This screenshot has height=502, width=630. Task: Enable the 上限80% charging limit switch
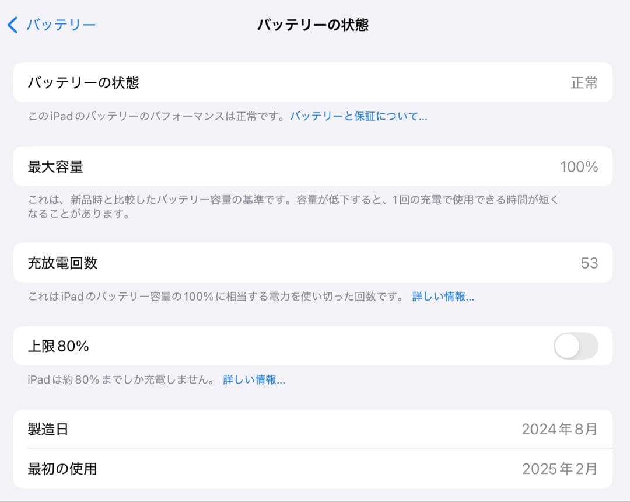[x=575, y=346]
